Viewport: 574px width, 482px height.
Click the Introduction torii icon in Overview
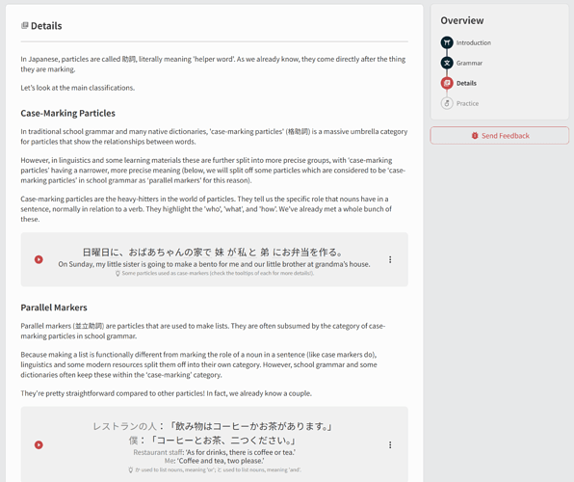[447, 42]
